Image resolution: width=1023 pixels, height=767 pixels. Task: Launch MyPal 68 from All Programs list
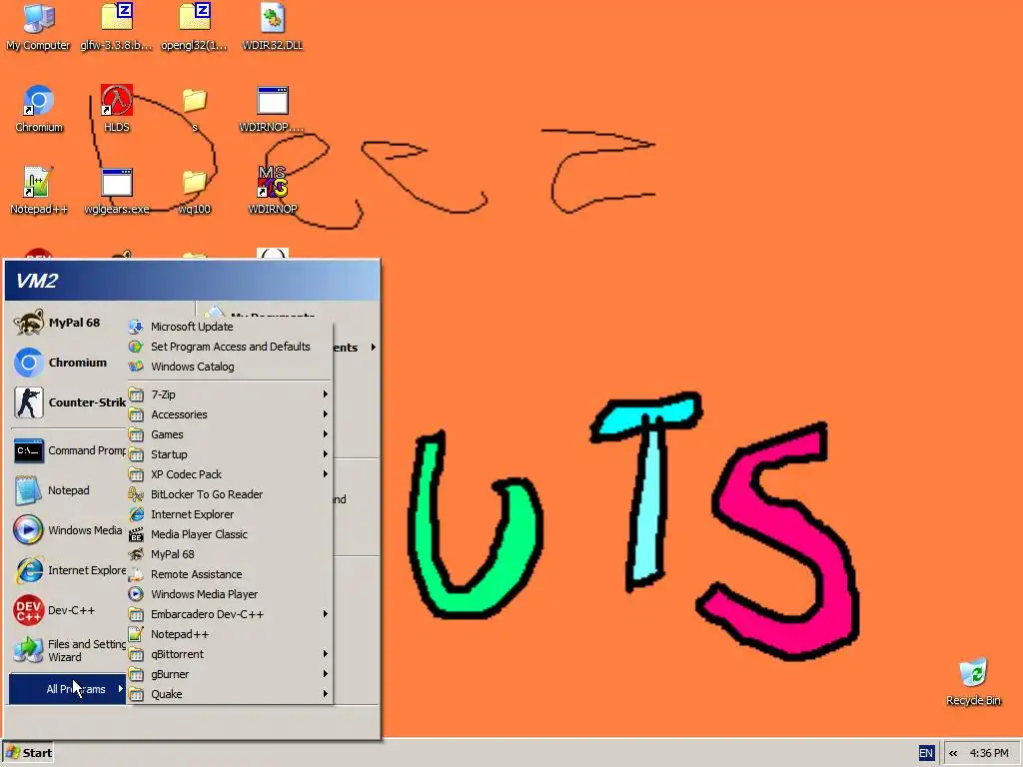tap(230, 554)
